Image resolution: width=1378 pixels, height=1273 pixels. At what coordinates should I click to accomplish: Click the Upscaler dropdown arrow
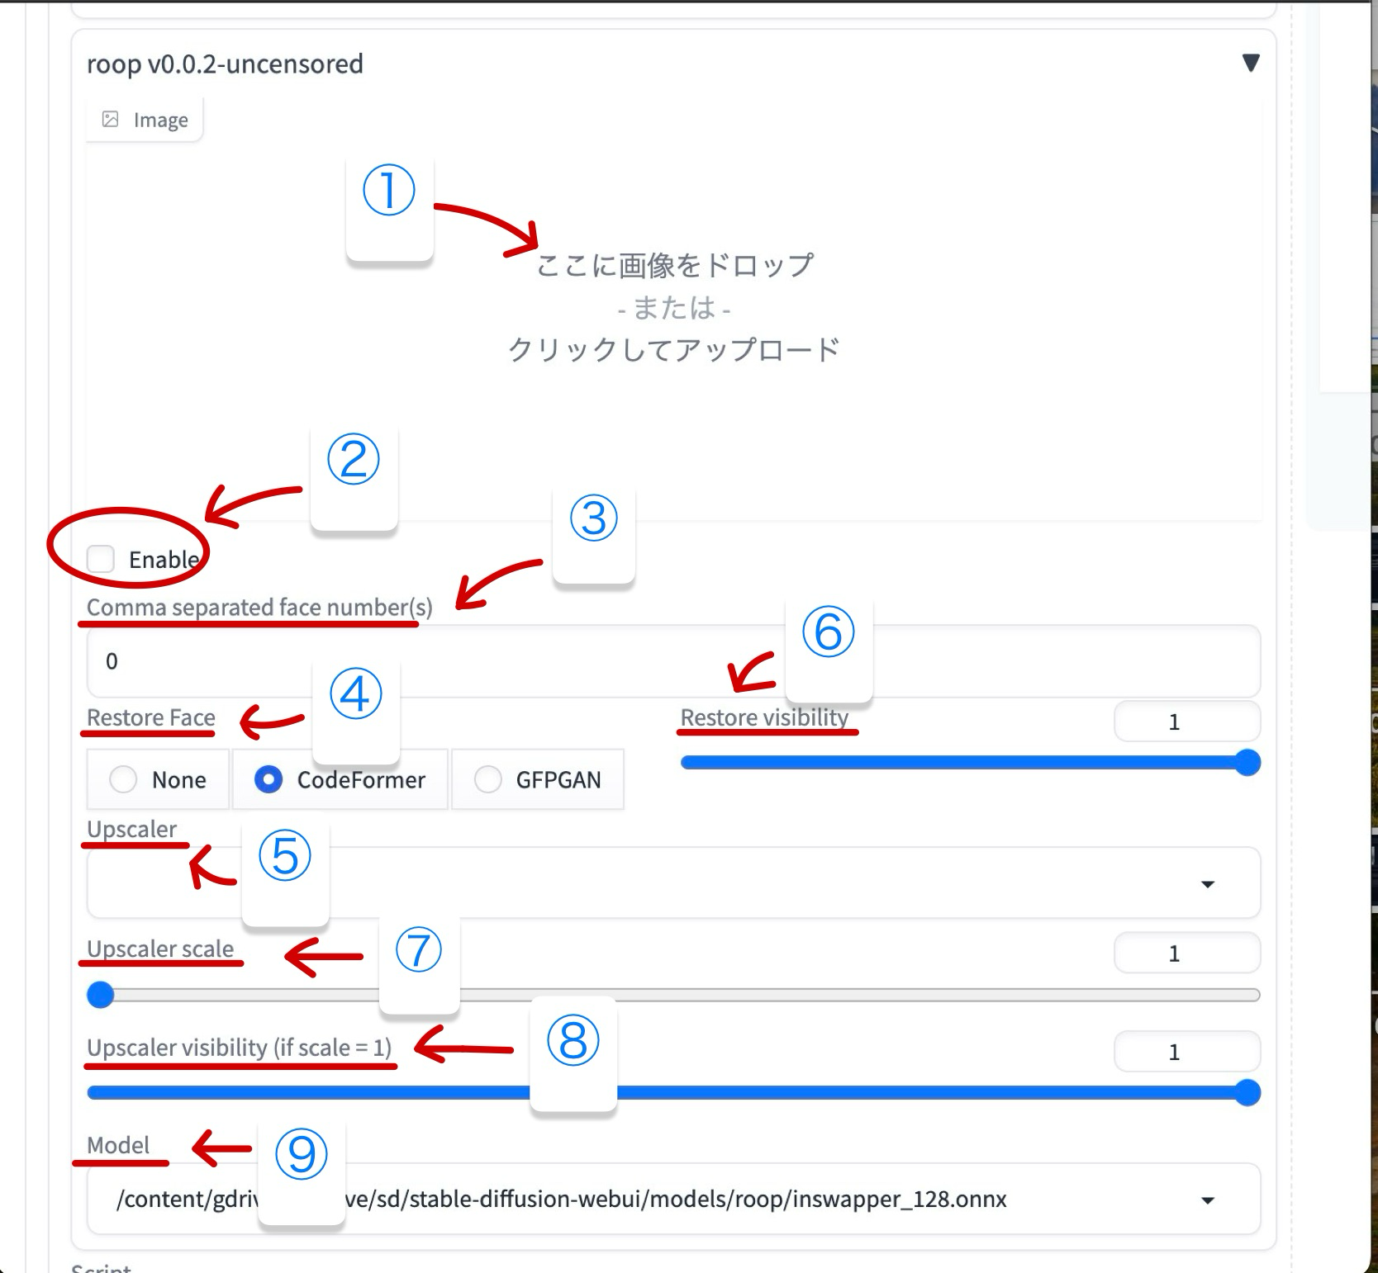click(x=1208, y=883)
